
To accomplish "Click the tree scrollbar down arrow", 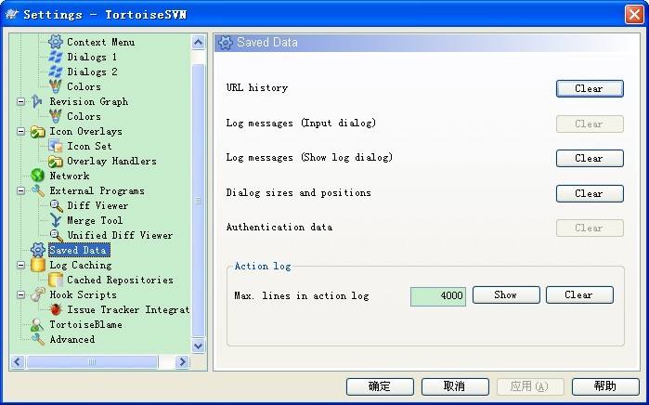I will [199, 346].
